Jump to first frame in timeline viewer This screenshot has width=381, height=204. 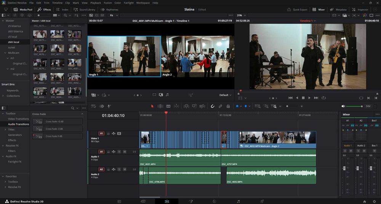[x=290, y=98]
